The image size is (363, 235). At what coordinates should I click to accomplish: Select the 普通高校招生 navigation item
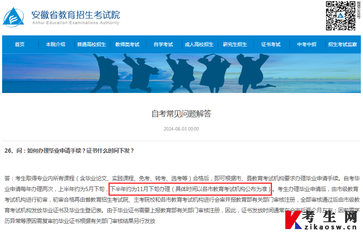click(x=91, y=44)
